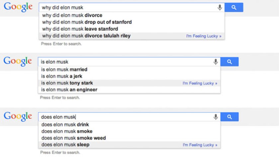Click the microphone icon in the bottom search bar

coord(216,117)
